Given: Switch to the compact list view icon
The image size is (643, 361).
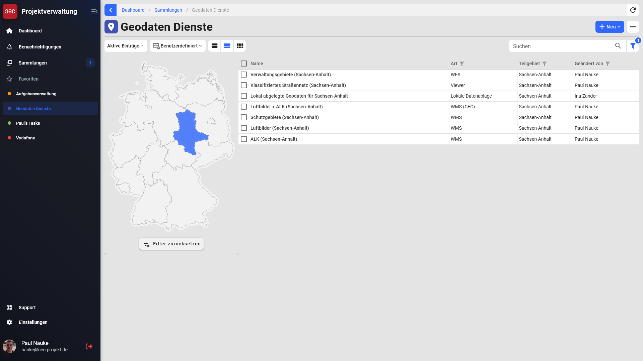Looking at the screenshot, I should [x=227, y=46].
